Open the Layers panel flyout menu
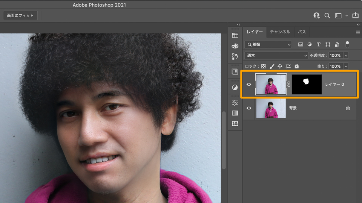Image resolution: width=362 pixels, height=203 pixels. tap(358, 32)
